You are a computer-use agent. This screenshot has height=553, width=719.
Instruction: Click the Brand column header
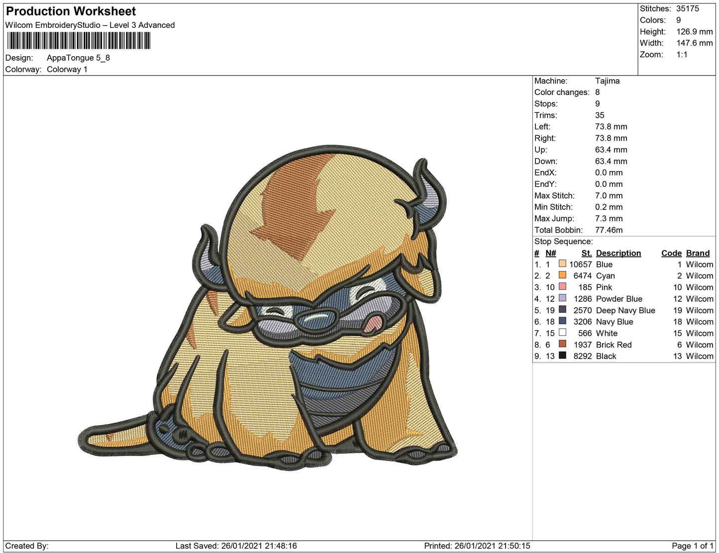click(x=698, y=253)
